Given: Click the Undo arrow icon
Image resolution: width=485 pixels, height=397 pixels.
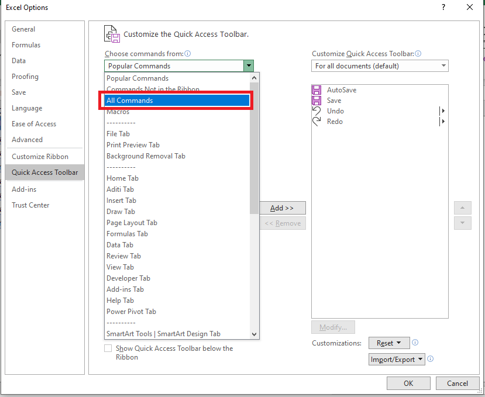Looking at the screenshot, I should click(317, 111).
